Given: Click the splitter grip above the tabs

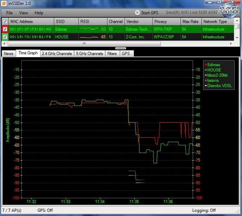Looking at the screenshot, I should tap(121, 48).
